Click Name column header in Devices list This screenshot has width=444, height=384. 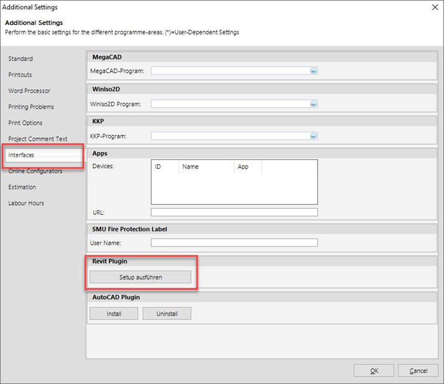click(206, 167)
